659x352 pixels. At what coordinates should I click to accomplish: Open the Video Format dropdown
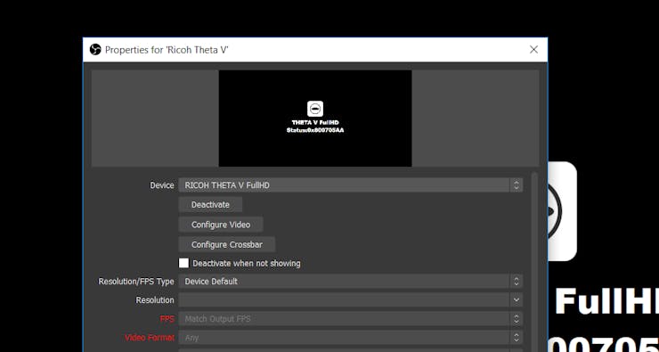tap(351, 338)
